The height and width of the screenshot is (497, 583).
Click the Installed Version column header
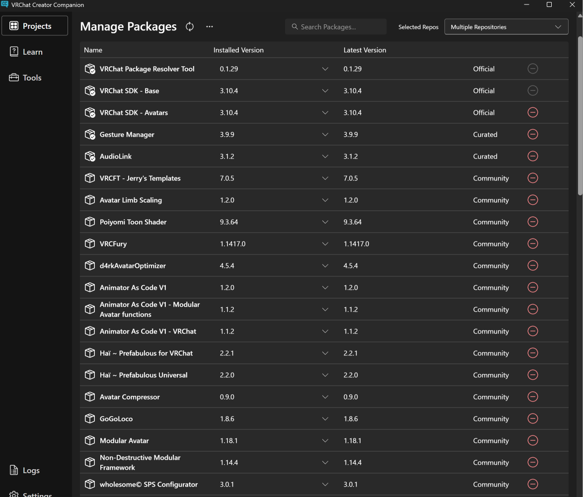coord(238,50)
